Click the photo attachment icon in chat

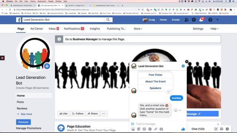[x=133, y=129]
